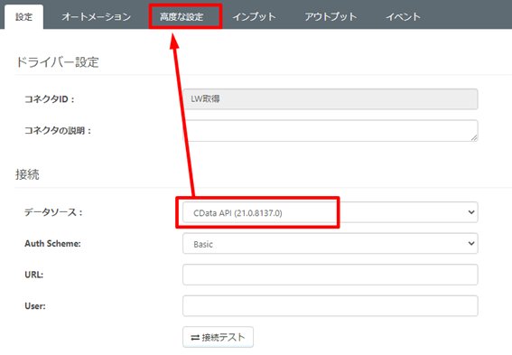Click the コネクタID label

pos(50,99)
